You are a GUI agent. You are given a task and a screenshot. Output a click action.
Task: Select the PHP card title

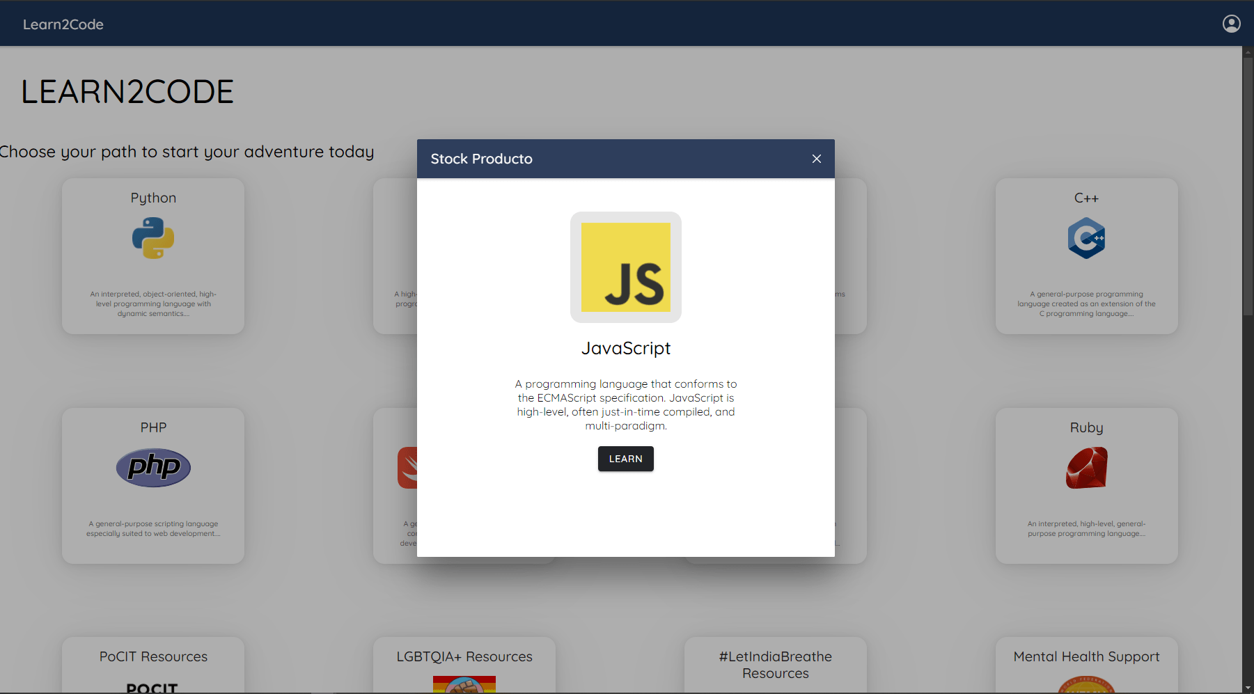(x=153, y=427)
